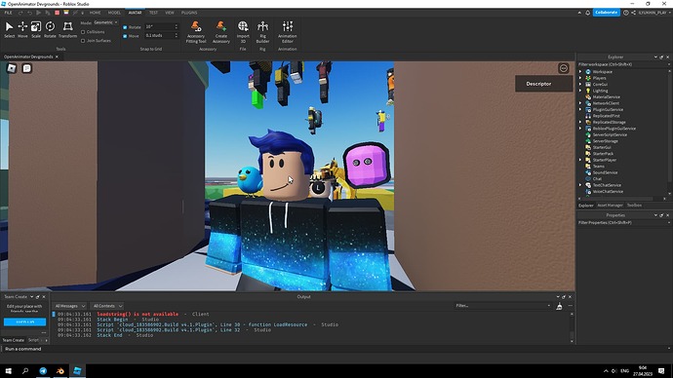Open Blender from the taskbar
673x378 pixels.
[x=60, y=371]
